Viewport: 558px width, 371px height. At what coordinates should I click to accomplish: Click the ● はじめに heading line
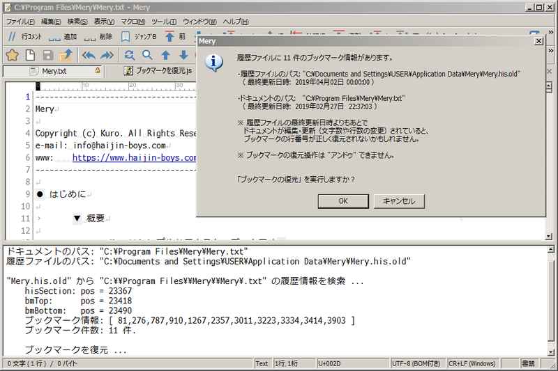coord(61,194)
